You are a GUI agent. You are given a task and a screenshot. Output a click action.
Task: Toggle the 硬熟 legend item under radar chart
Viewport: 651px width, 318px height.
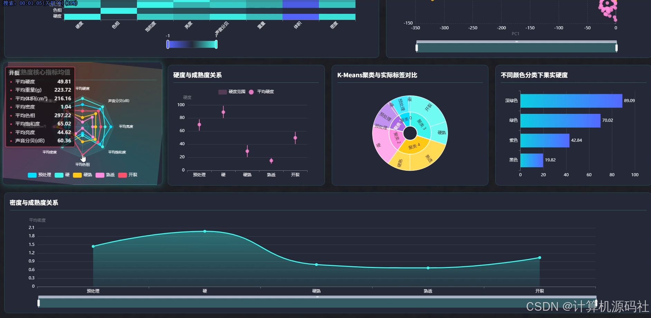tap(82, 175)
